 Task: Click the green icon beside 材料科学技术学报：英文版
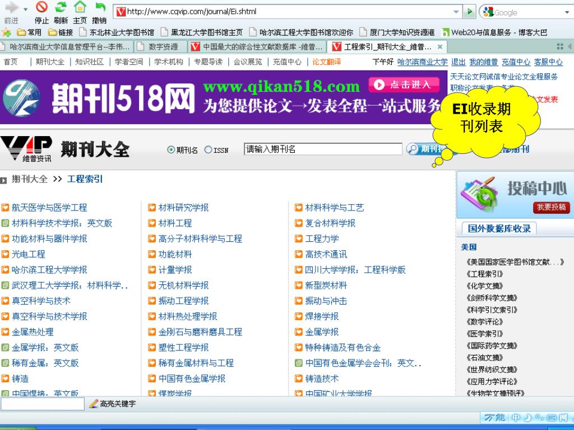pos(5,223)
